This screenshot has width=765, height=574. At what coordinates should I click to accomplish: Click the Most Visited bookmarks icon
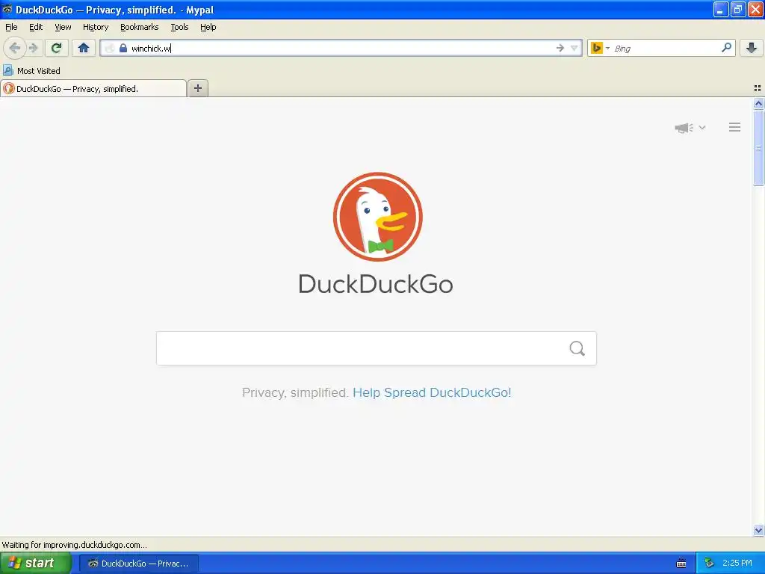7,70
